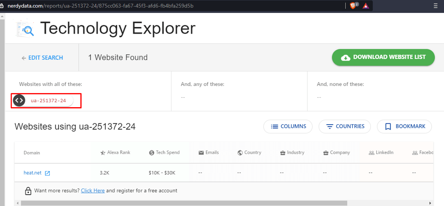Sort by Alexa Rank column header
This screenshot has height=206, width=444.
[x=115, y=152]
